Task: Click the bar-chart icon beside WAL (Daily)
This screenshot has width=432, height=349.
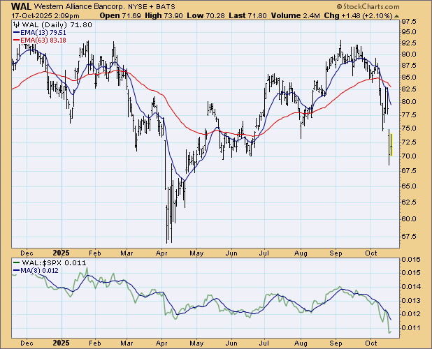Action: 17,24
